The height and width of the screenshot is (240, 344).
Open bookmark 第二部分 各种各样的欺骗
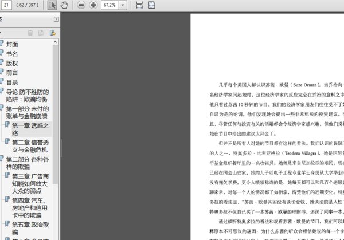[28, 163]
